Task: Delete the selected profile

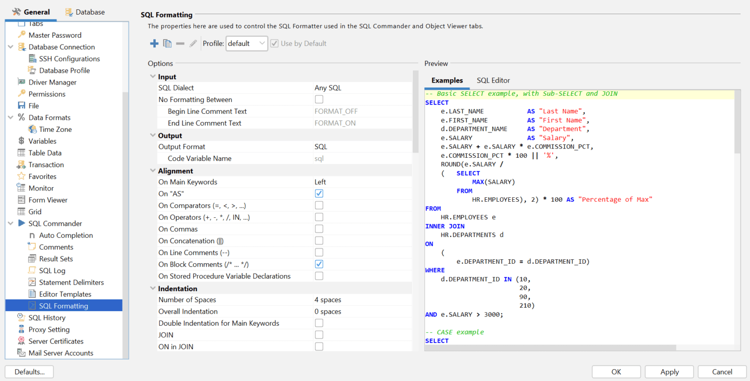Action: click(179, 43)
